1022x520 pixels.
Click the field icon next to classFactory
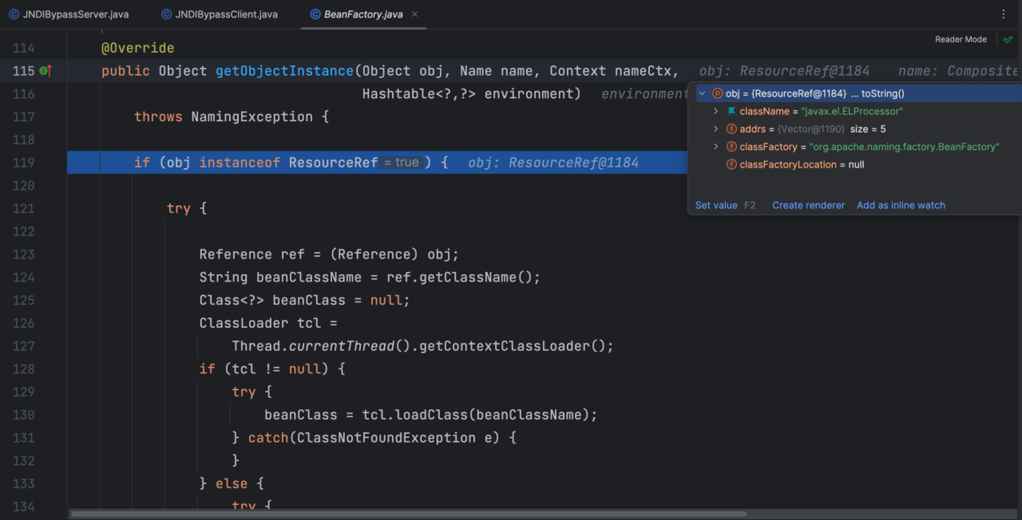731,147
